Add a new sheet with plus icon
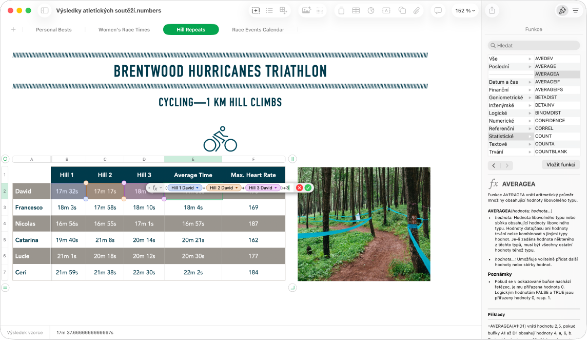This screenshot has width=588, height=340. [x=13, y=30]
